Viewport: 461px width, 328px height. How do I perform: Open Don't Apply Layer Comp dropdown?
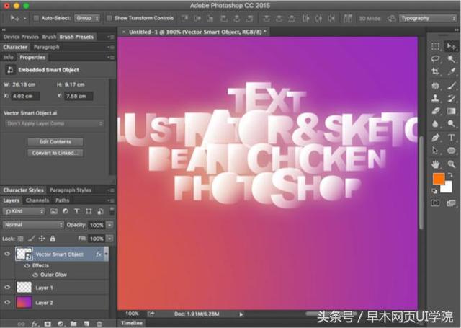(x=55, y=123)
